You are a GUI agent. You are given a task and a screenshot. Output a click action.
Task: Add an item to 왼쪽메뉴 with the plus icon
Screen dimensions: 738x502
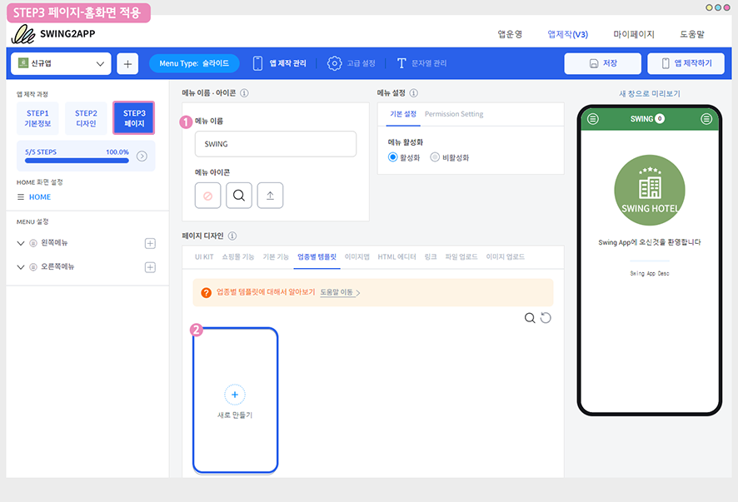(x=150, y=243)
